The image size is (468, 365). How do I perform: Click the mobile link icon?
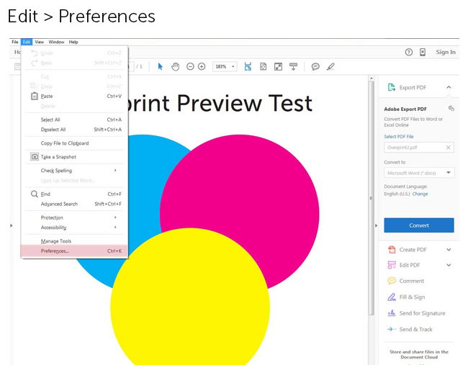(423, 53)
